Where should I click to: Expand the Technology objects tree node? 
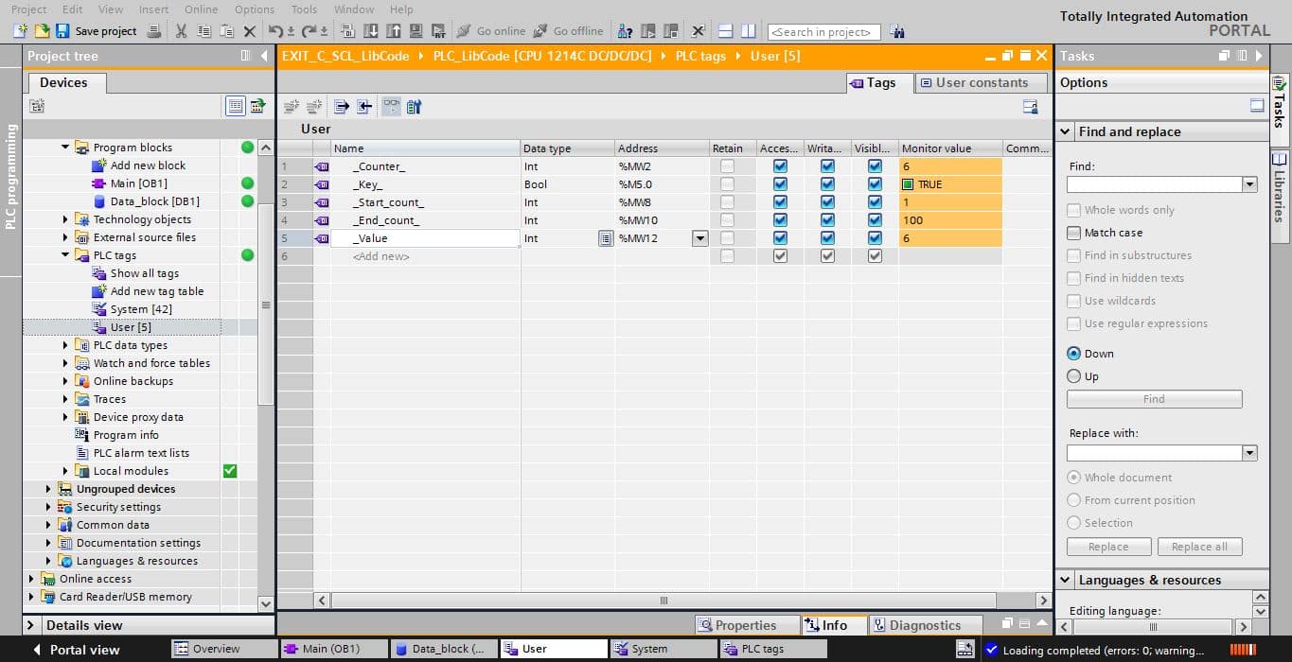pos(65,219)
